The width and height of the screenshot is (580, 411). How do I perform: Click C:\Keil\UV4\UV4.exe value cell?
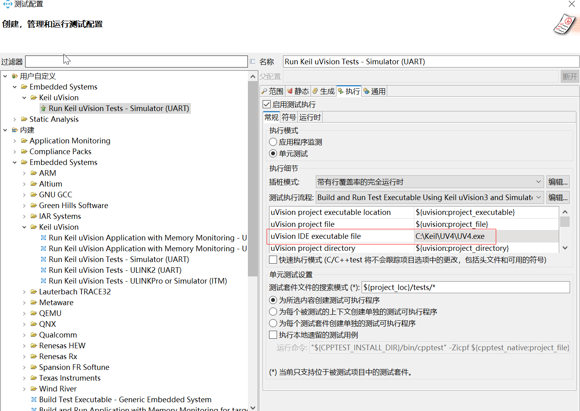coord(486,236)
